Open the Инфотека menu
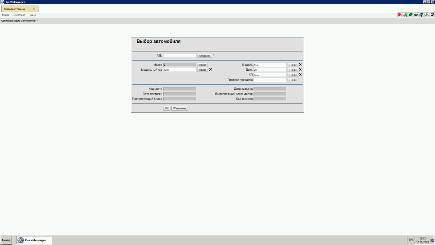Viewport: 435px width, 245px height. click(19, 15)
